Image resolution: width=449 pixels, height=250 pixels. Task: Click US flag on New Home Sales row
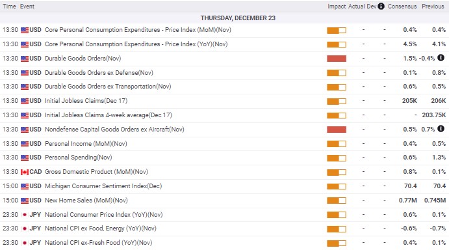pos(25,201)
